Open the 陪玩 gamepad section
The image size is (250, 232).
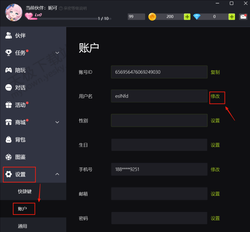[x=16, y=70]
